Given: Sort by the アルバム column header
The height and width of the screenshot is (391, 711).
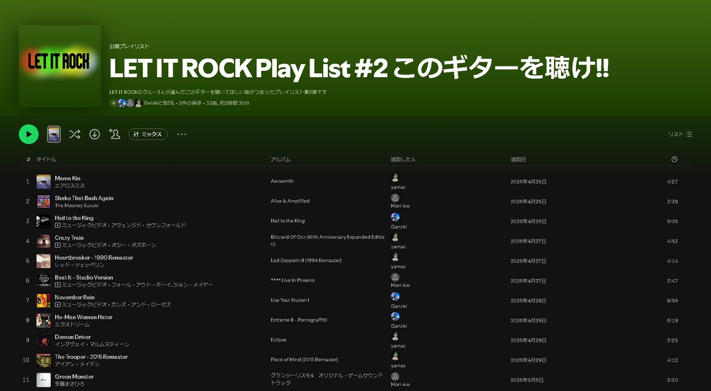Looking at the screenshot, I should [280, 159].
